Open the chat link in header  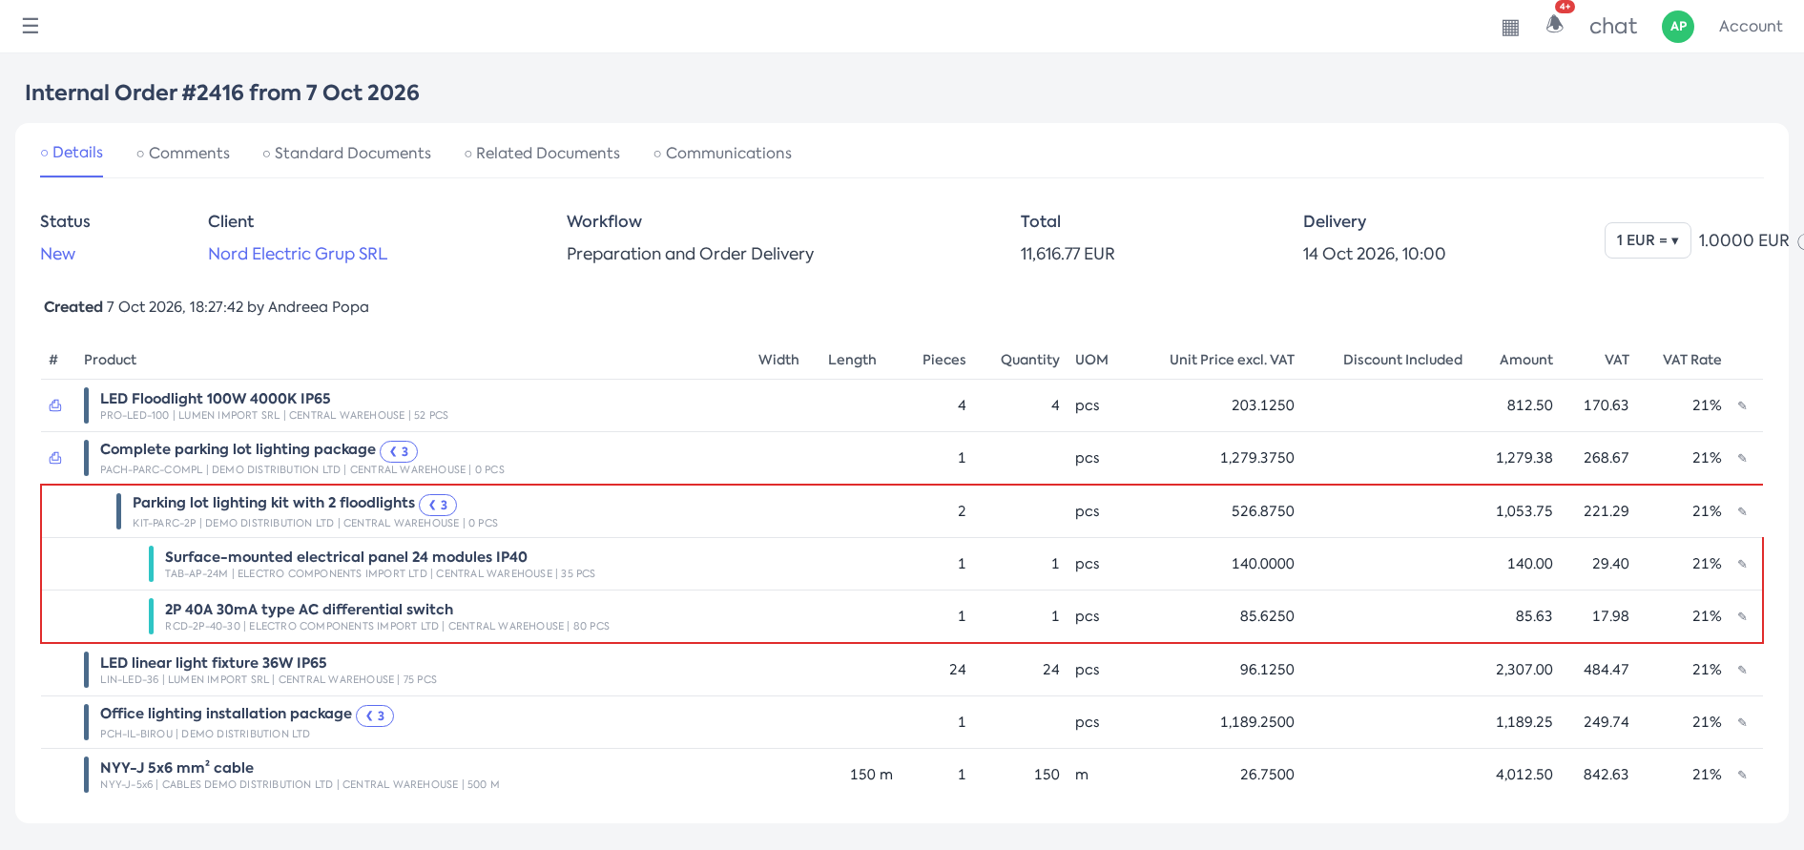(1613, 27)
